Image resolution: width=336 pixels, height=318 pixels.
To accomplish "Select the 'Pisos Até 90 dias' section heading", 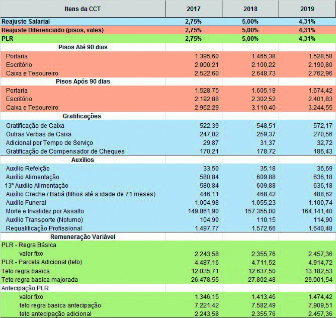I will pyautogui.click(x=83, y=47).
